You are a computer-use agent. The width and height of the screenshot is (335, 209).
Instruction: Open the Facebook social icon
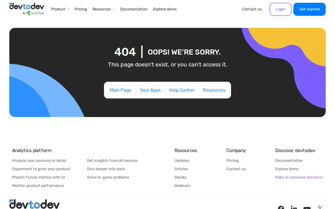pos(281,208)
